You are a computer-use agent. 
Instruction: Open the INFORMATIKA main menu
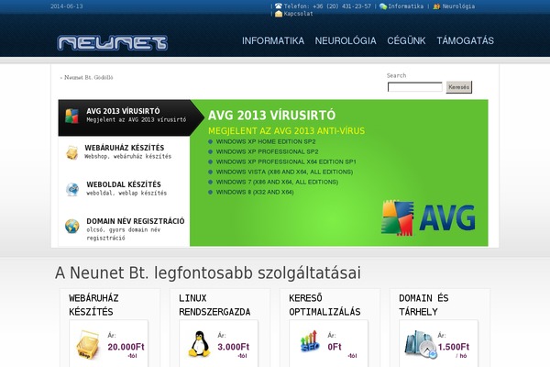273,40
